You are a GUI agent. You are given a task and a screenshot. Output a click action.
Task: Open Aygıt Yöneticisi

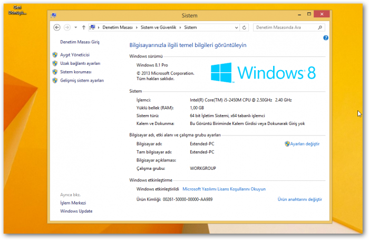coord(75,55)
